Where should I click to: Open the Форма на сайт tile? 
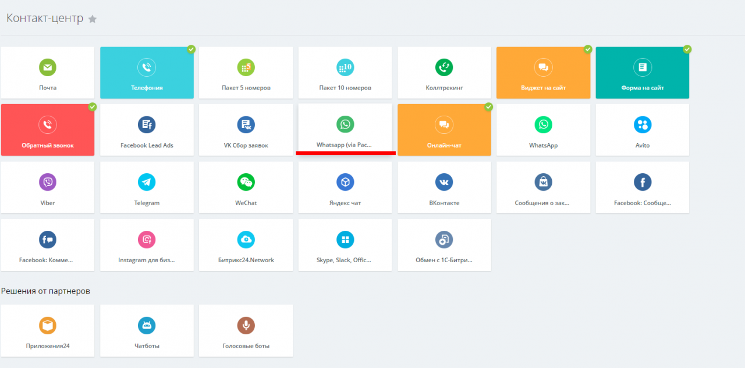point(643,73)
